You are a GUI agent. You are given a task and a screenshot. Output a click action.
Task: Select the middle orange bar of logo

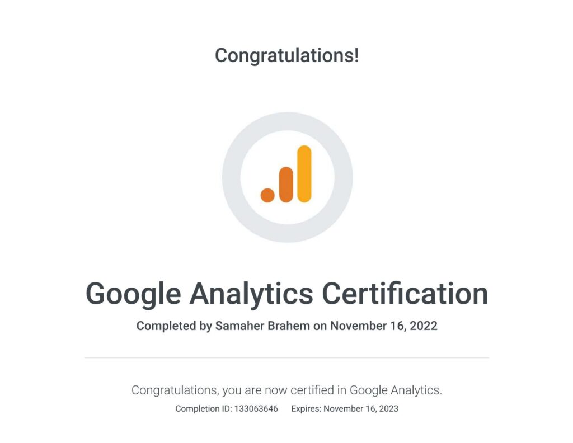pos(286,184)
